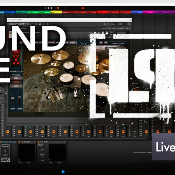Toggle the orange loop switch in transport
175x175 pixels.
(83, 8)
